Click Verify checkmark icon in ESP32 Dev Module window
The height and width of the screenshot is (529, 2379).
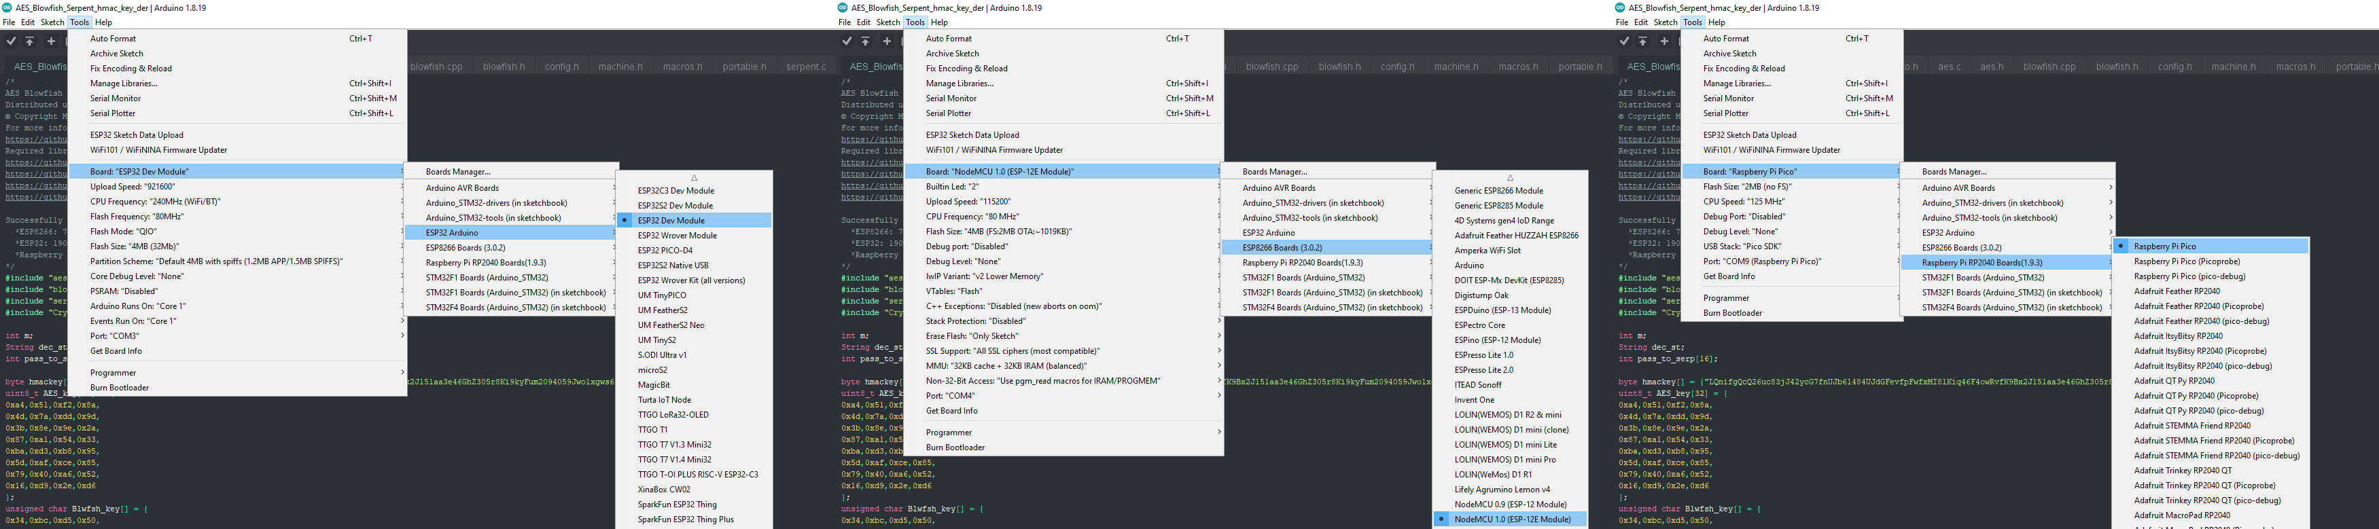click(x=11, y=41)
